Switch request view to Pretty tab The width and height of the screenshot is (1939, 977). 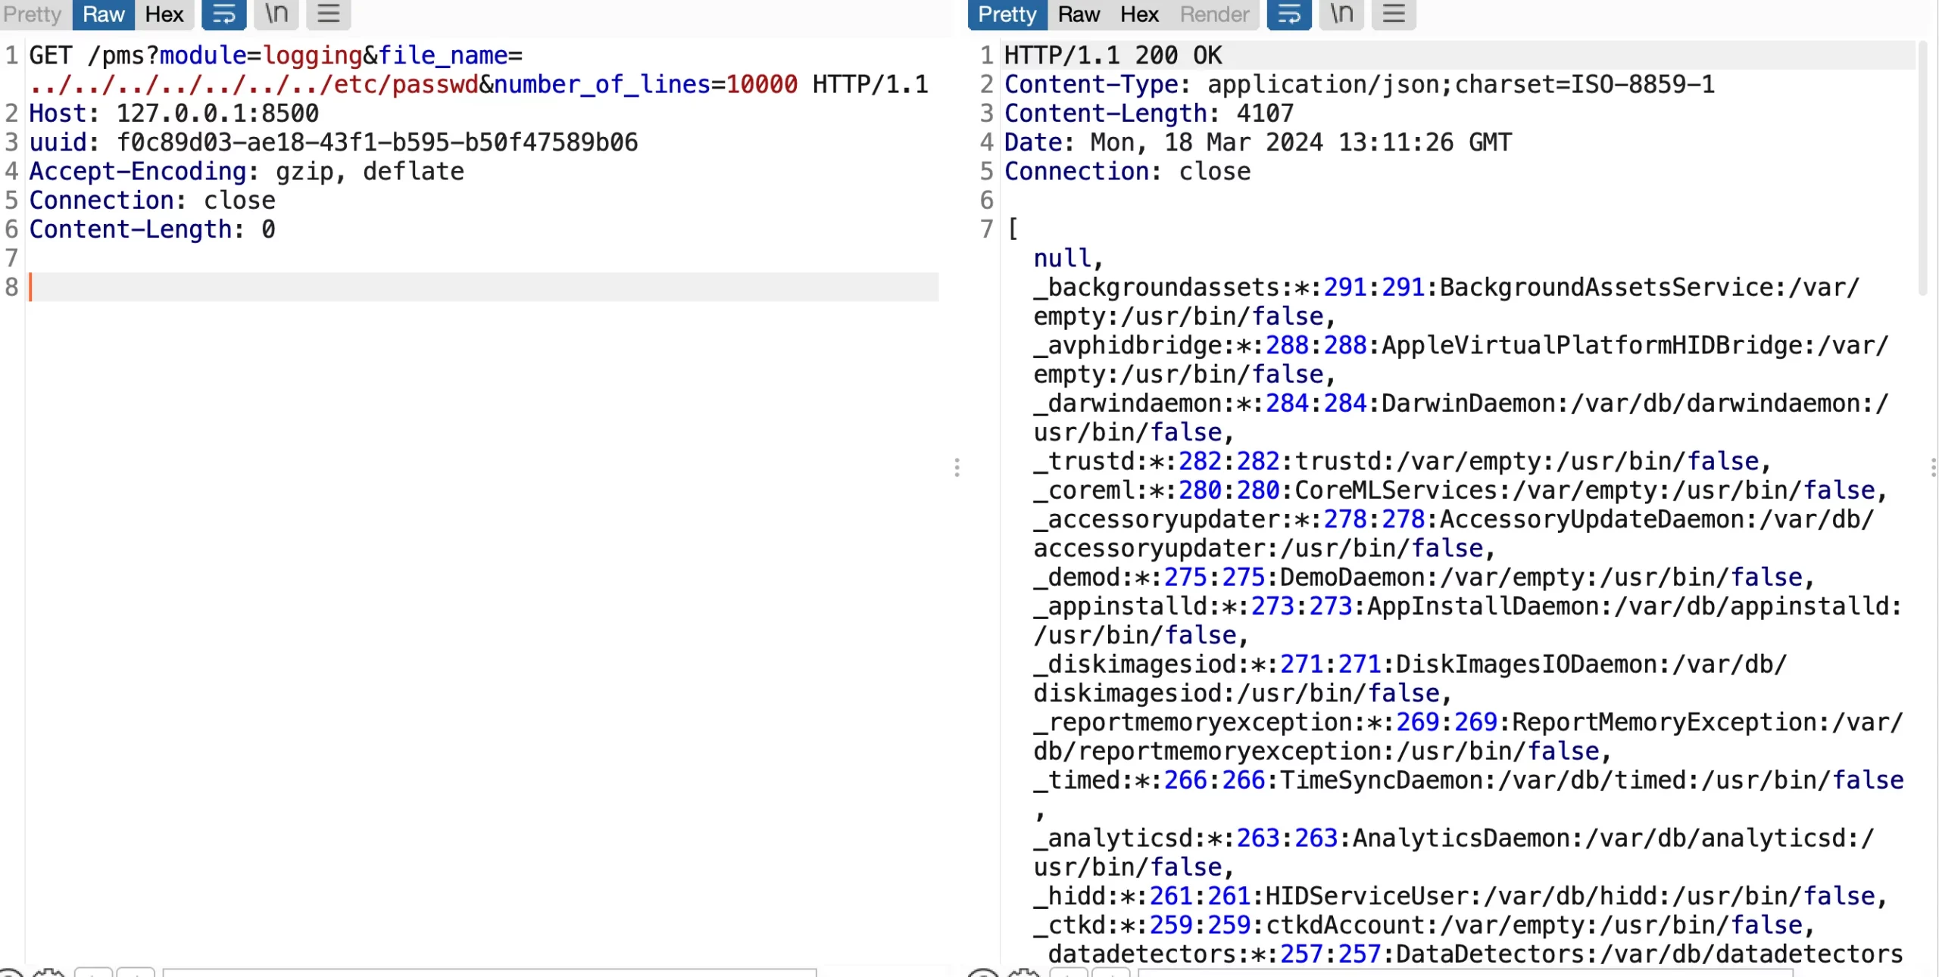click(x=33, y=14)
